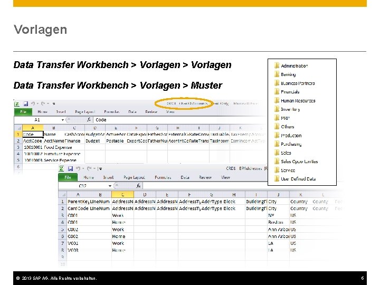Click Undo icon in lower Excel window

(x=78, y=168)
